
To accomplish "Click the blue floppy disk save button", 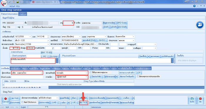I will (x=192, y=100).
